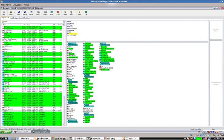The width and height of the screenshot is (224, 140).
Task: Sort services by the SID column header
Action: [53, 25]
